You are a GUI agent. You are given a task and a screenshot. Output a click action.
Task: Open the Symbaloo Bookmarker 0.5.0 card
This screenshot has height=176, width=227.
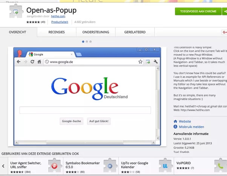point(91,166)
